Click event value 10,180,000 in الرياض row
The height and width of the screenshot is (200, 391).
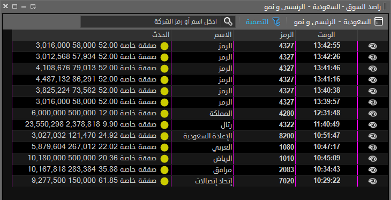pyautogui.click(x=47, y=158)
